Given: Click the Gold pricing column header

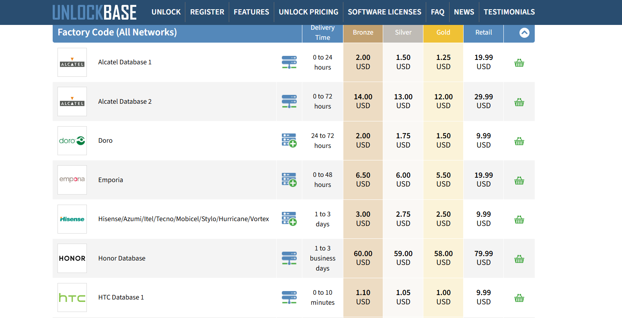Looking at the screenshot, I should pyautogui.click(x=443, y=33).
